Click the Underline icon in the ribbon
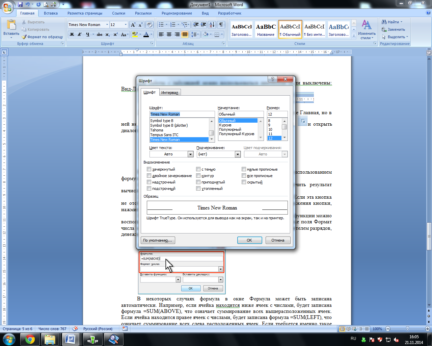Screen dimensions: 432x346 point(88,34)
